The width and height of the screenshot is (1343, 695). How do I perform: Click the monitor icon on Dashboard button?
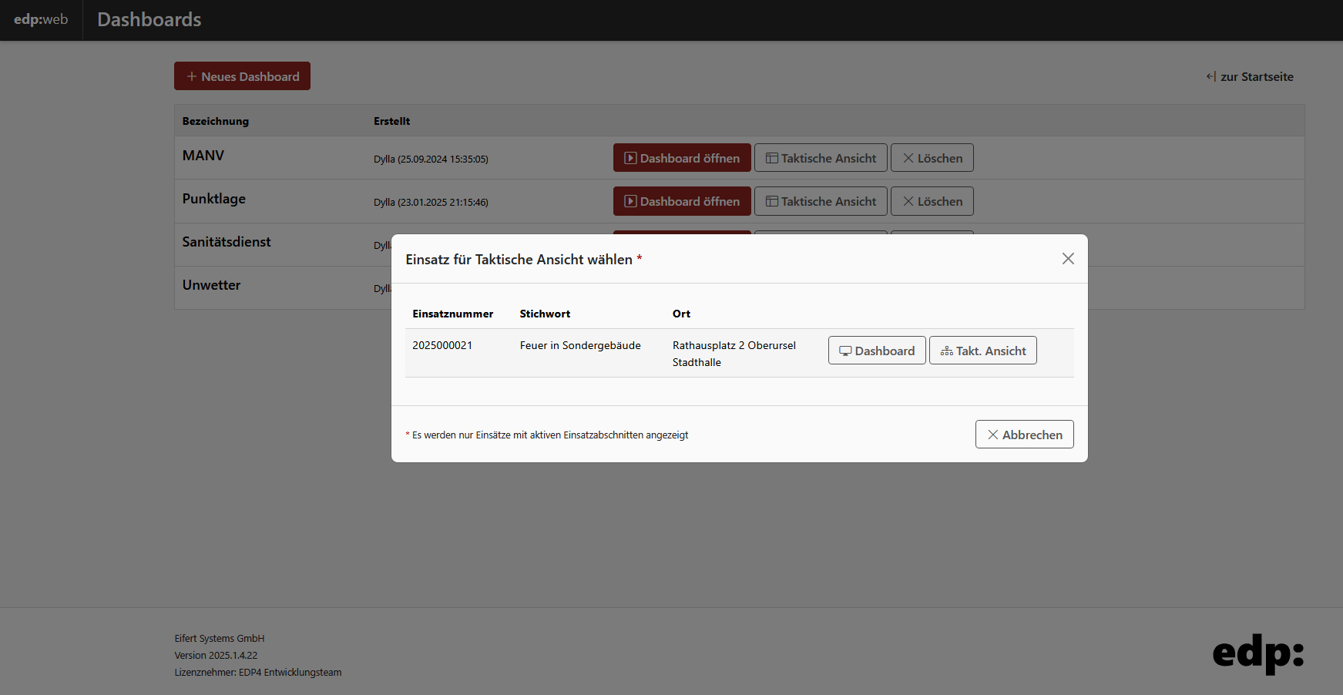pos(845,351)
